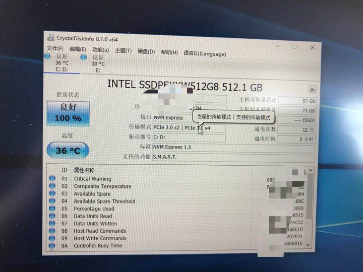The image size is (363, 272).
Task: Open the 功能(u) menu
Action: click(100, 50)
